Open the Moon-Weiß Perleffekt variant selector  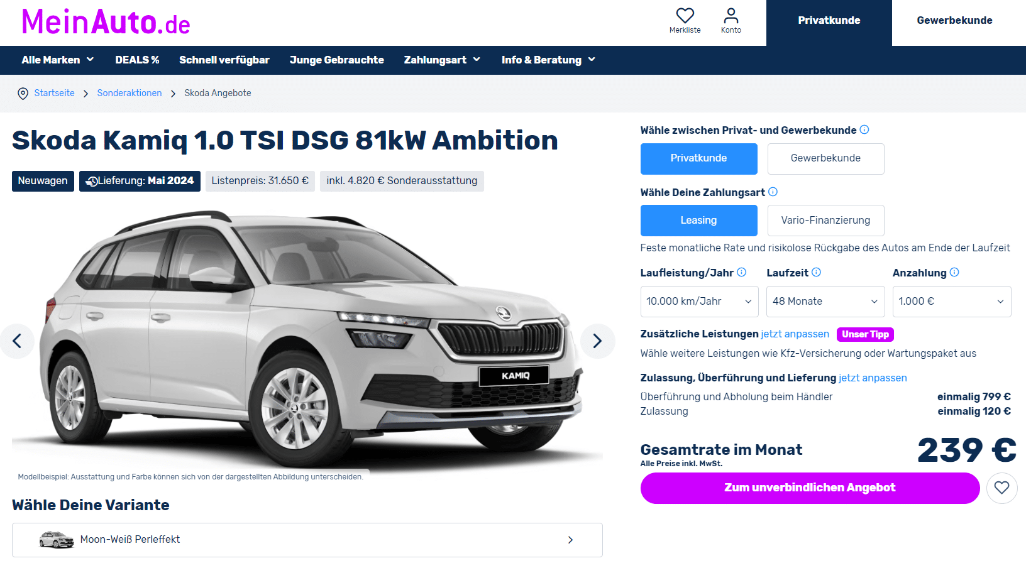(307, 540)
